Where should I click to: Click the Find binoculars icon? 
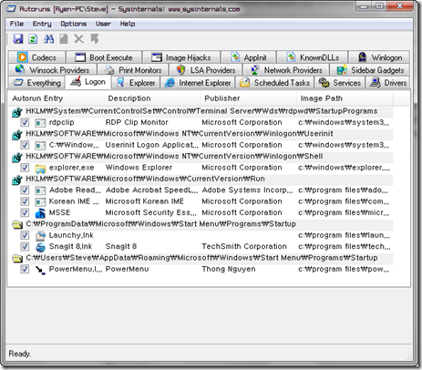[48, 39]
